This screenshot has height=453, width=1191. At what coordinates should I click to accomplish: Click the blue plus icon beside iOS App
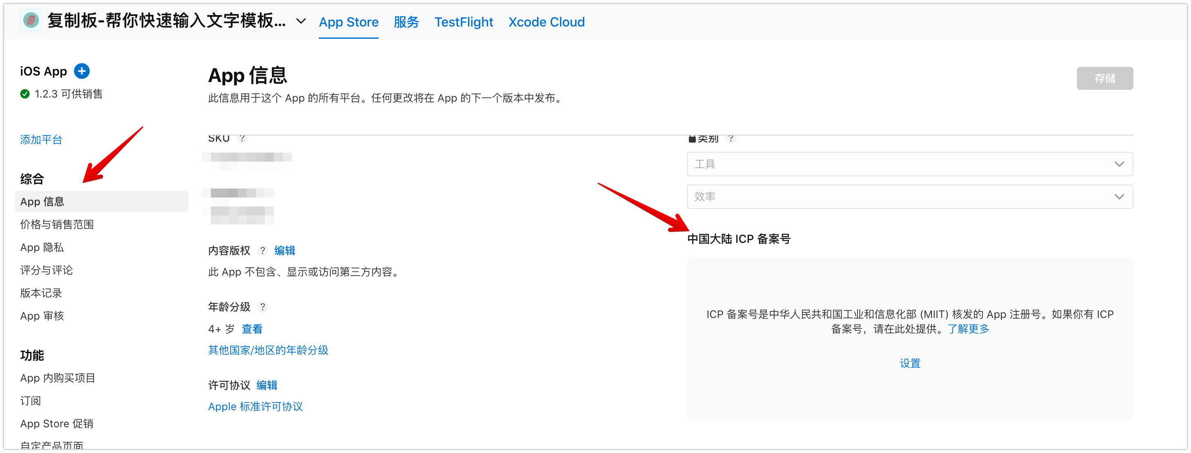(82, 71)
